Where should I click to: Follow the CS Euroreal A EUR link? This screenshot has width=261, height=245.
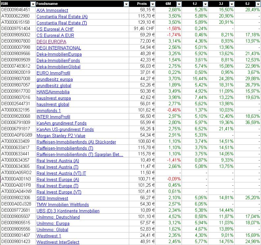(55, 35)
